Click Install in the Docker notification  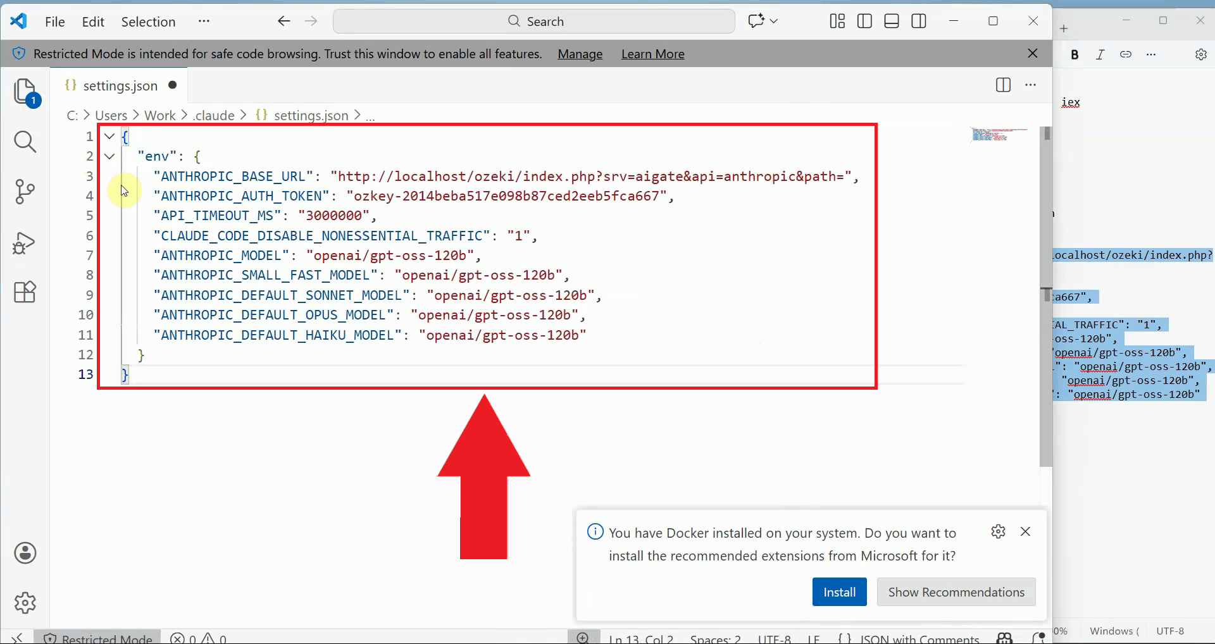click(839, 592)
